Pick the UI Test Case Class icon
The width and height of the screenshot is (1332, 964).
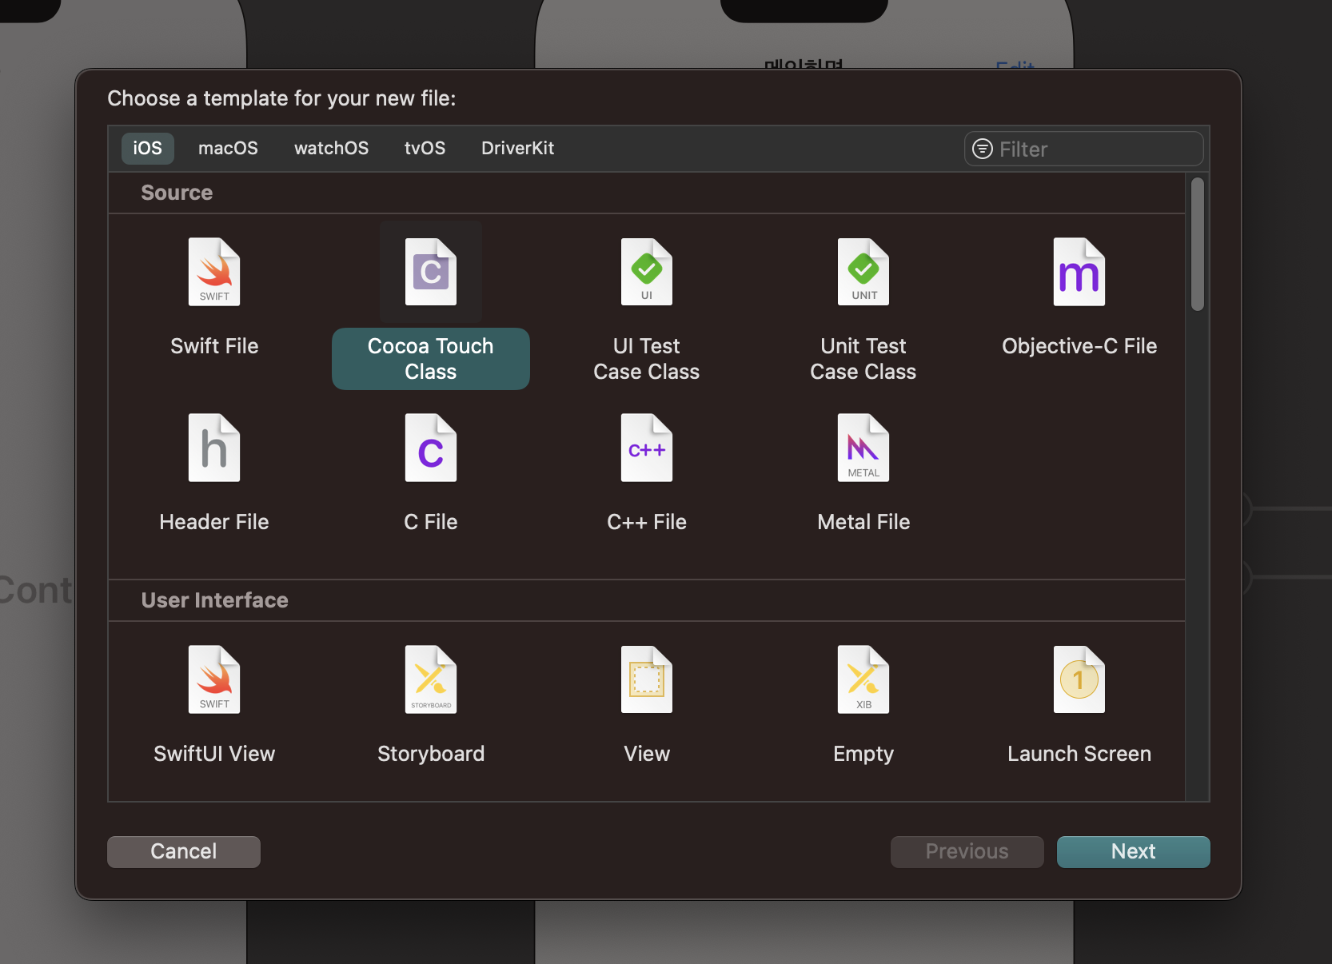click(x=647, y=272)
